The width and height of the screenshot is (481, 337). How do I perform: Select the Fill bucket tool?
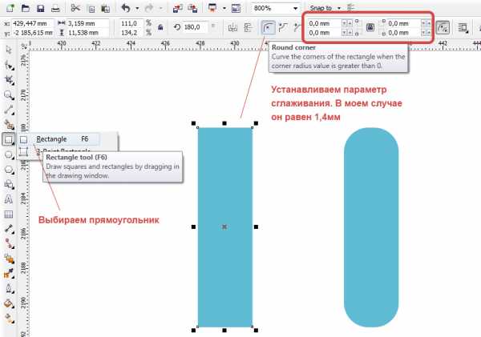(9, 303)
